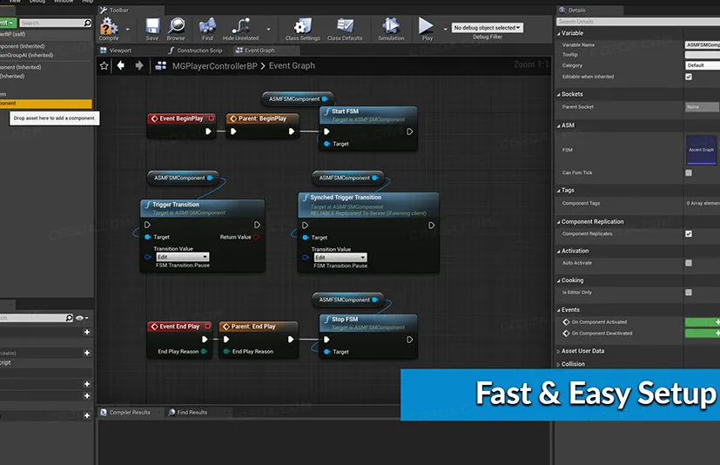The height and width of the screenshot is (465, 720).
Task: Open debug object filter dropdown
Action: pyautogui.click(x=488, y=28)
